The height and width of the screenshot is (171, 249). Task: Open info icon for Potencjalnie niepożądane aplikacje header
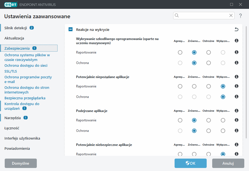[237, 77]
